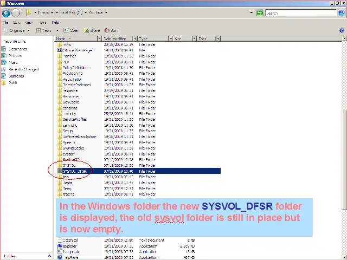Click the Recently Changed favorite link
The height and width of the screenshot is (260, 347).
[x=23, y=69]
